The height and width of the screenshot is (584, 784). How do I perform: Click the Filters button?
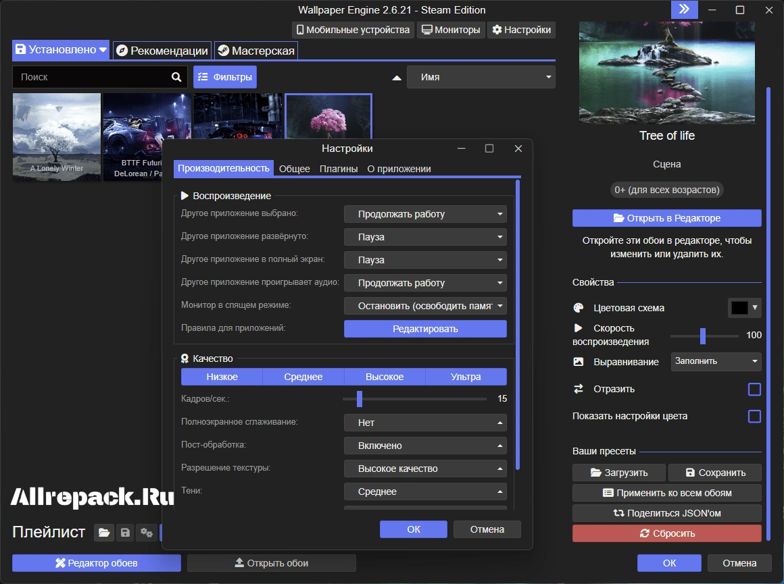point(225,77)
